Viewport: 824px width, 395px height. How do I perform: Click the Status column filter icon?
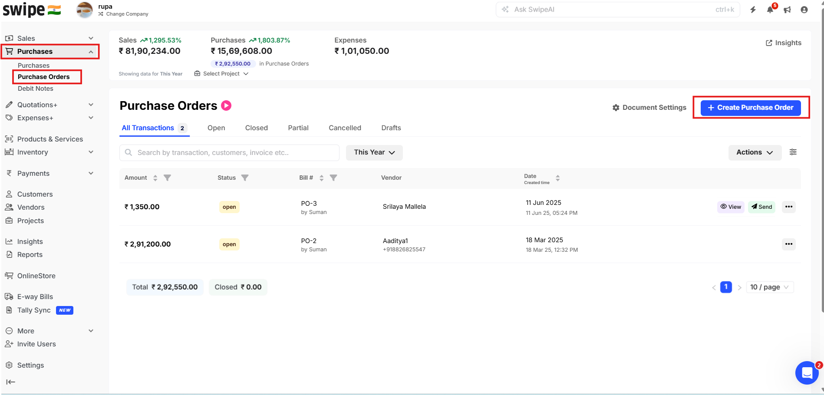tap(245, 178)
